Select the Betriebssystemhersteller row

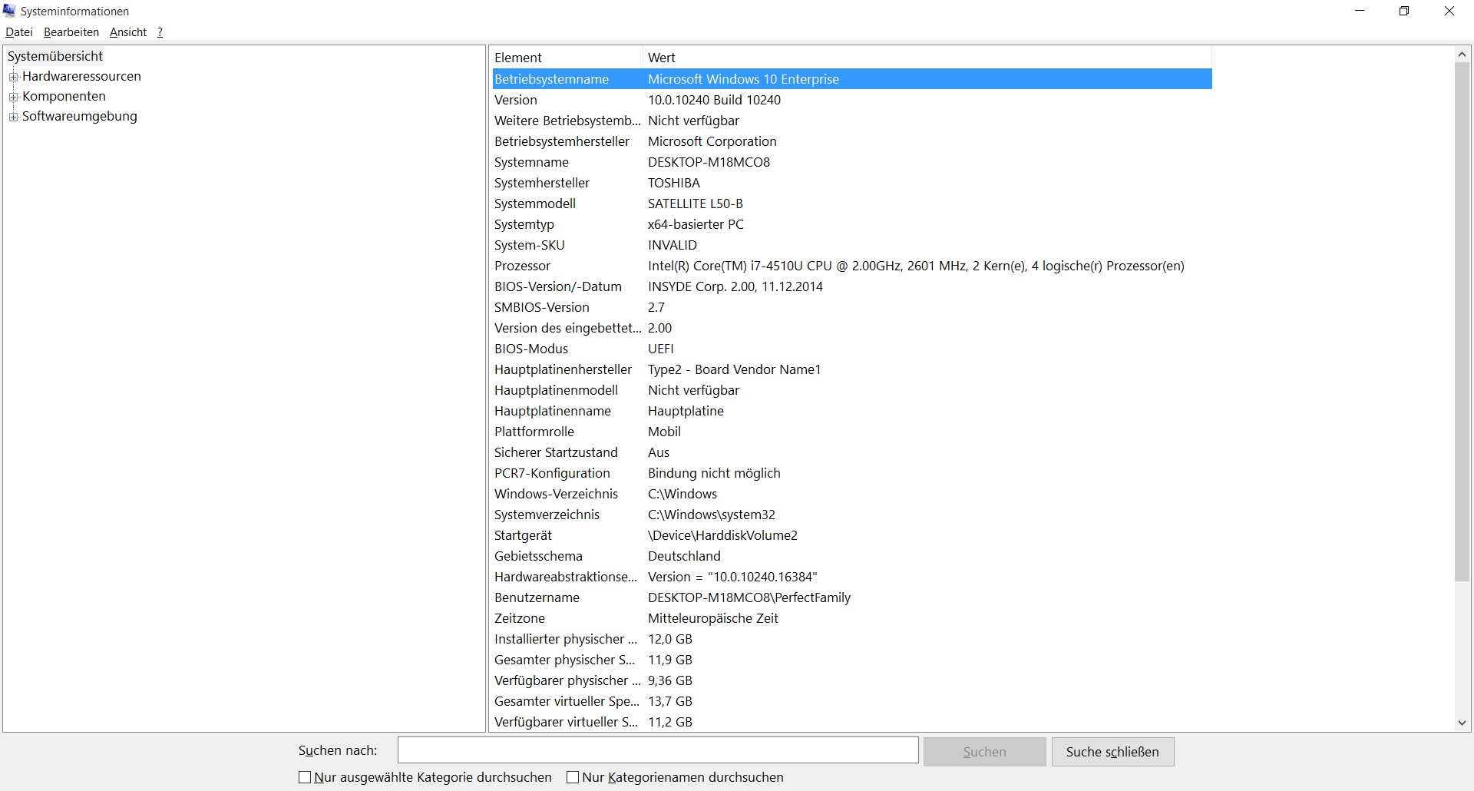[852, 141]
